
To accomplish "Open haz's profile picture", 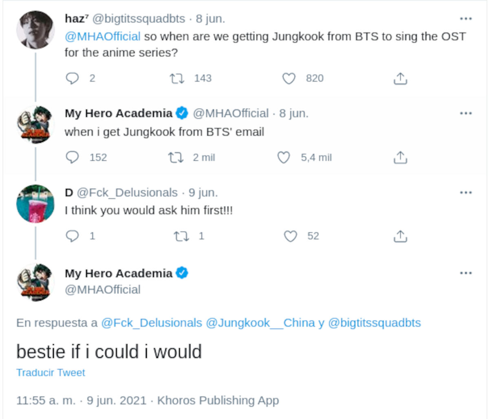I will pos(35,31).
